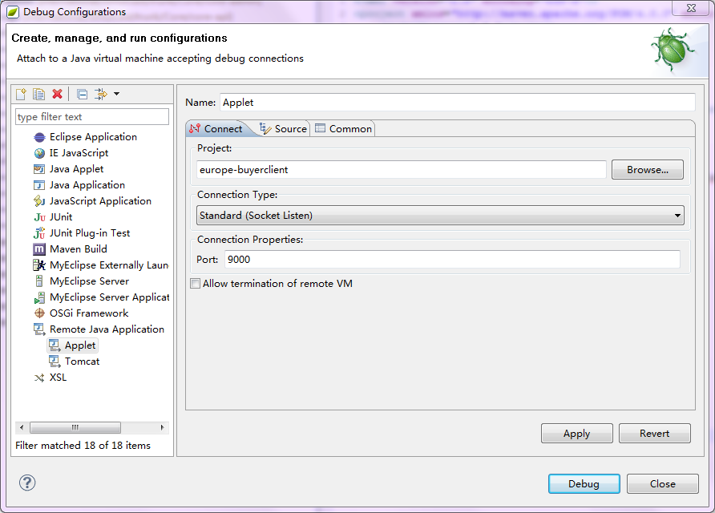Click the Duplicate configuration icon
715x513 pixels.
[x=38, y=94]
